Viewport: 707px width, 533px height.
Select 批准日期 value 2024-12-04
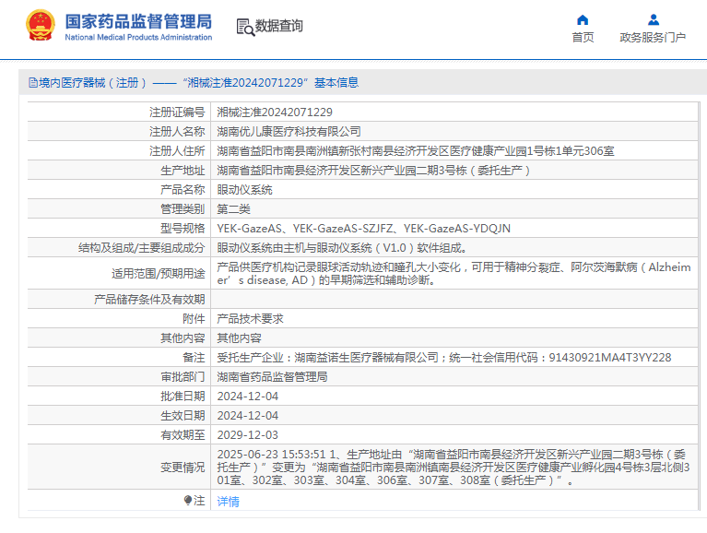pos(248,397)
